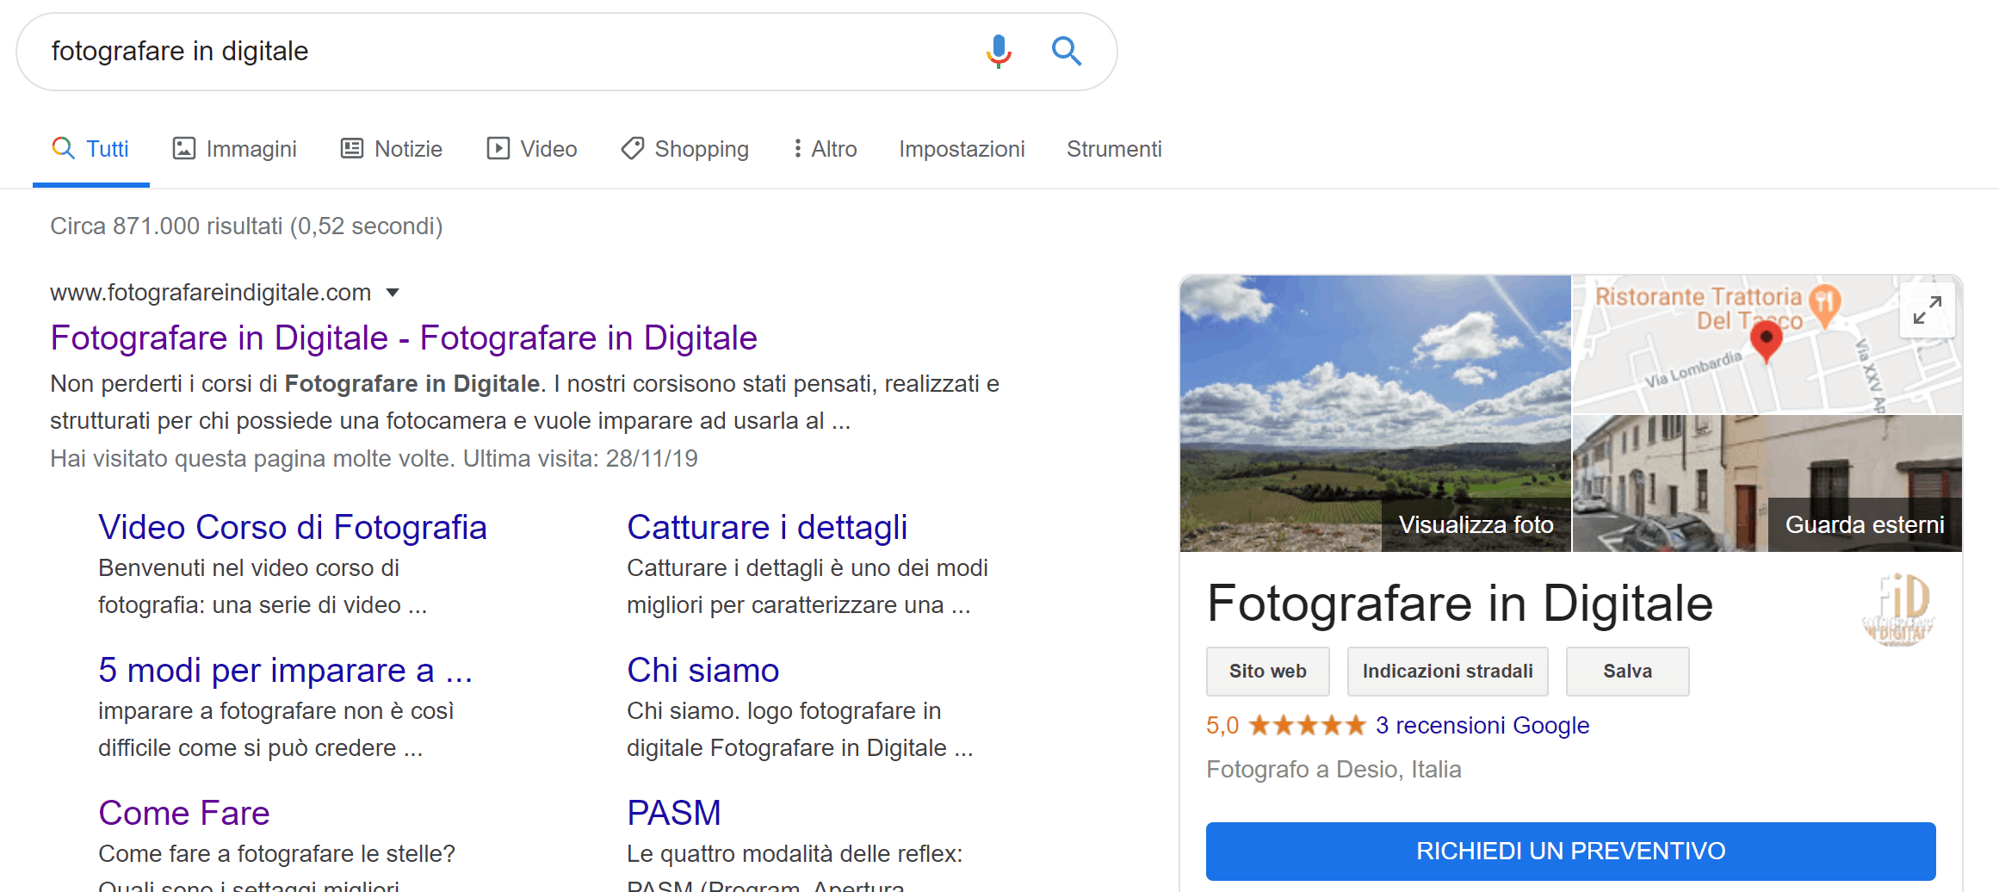Open the PASM sitelink

[673, 813]
